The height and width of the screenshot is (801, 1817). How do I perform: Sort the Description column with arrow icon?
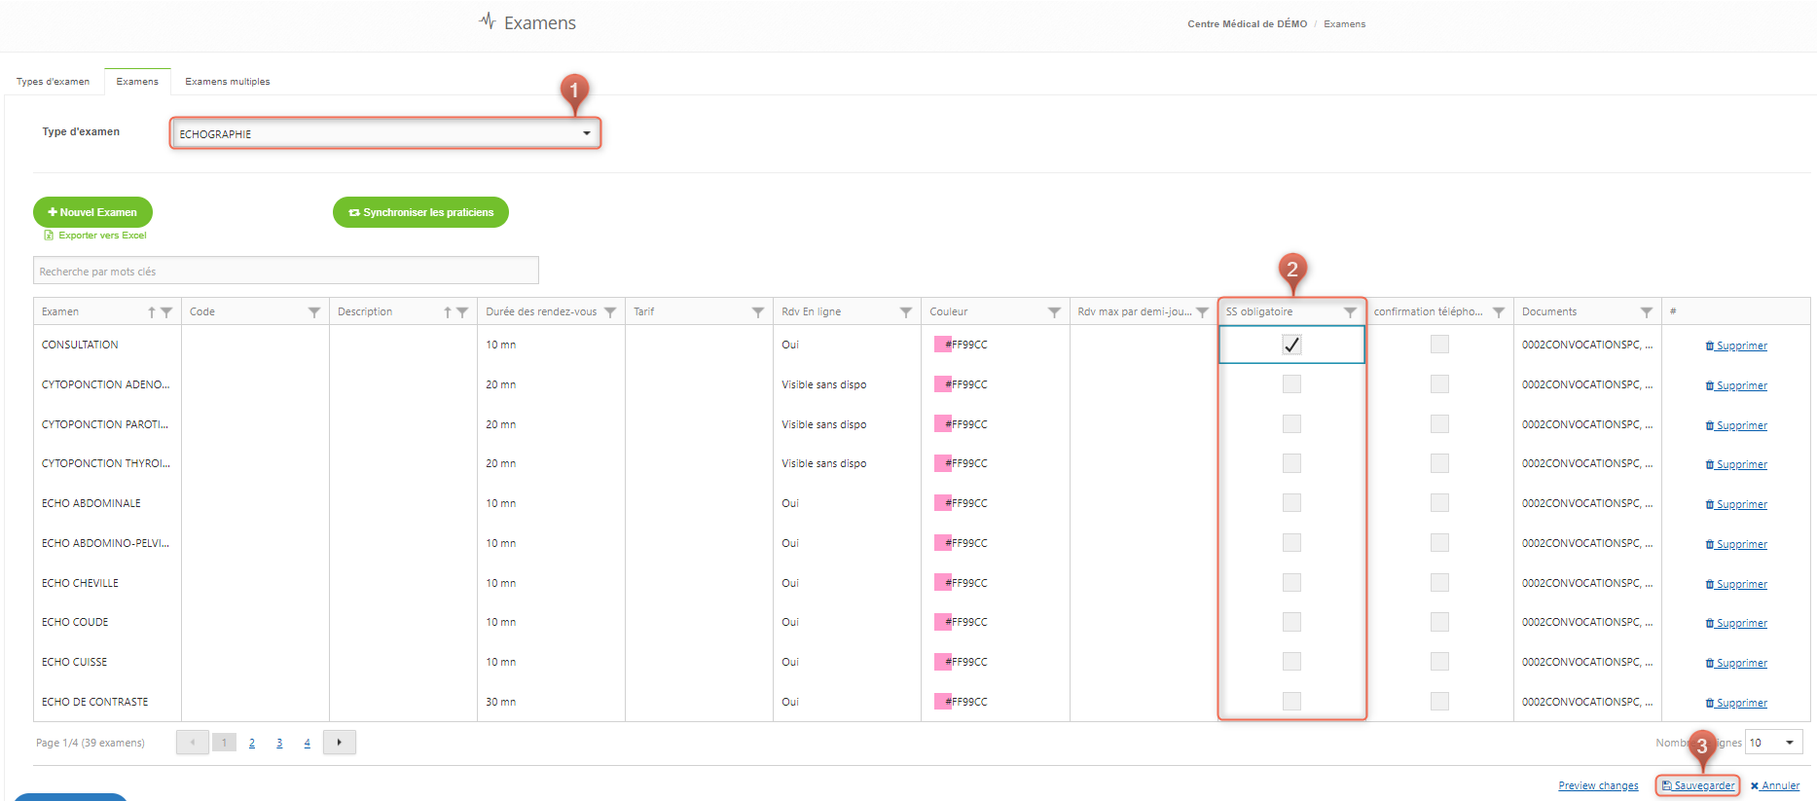[448, 312]
